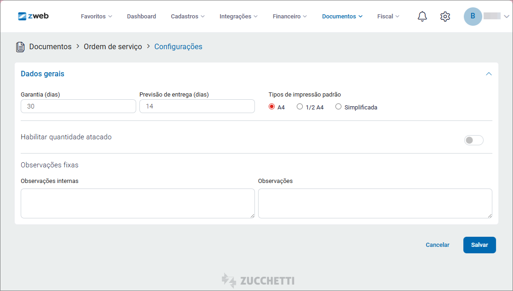Screen dimensions: 513x291
Task: Select the A4 print type
Action: click(271, 107)
